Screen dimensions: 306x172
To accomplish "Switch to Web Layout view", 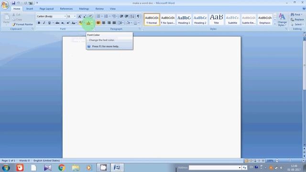I will tap(255, 161).
